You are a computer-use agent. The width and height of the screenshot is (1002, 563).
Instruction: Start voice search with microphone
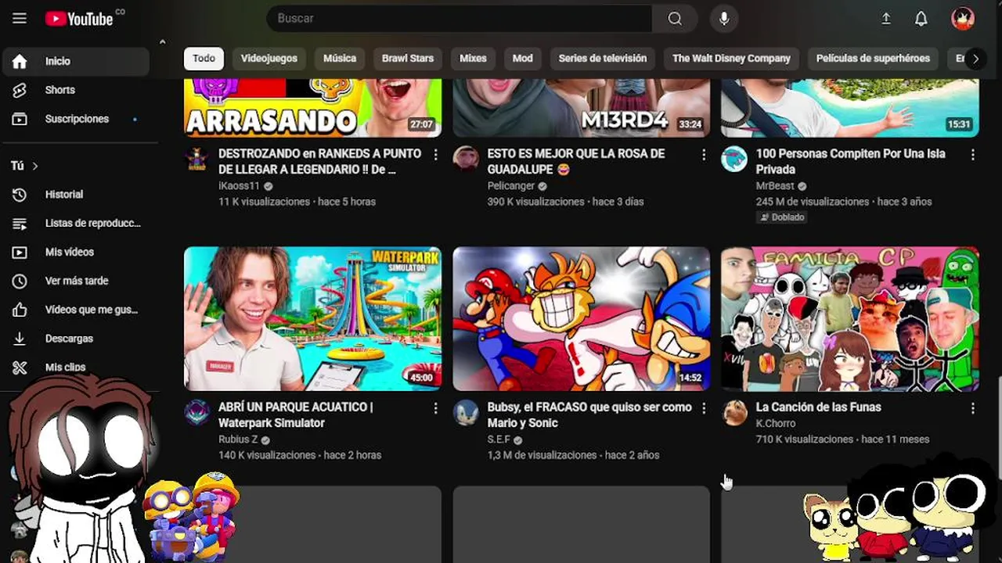[724, 19]
